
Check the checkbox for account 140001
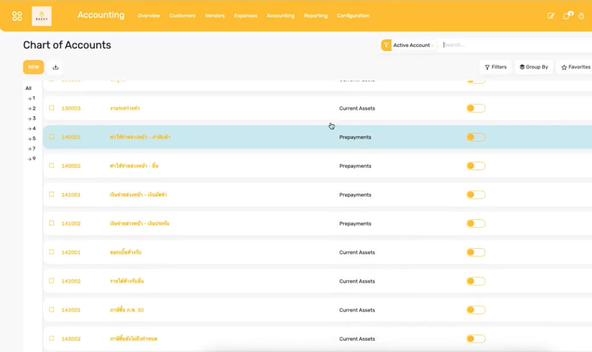tap(51, 137)
